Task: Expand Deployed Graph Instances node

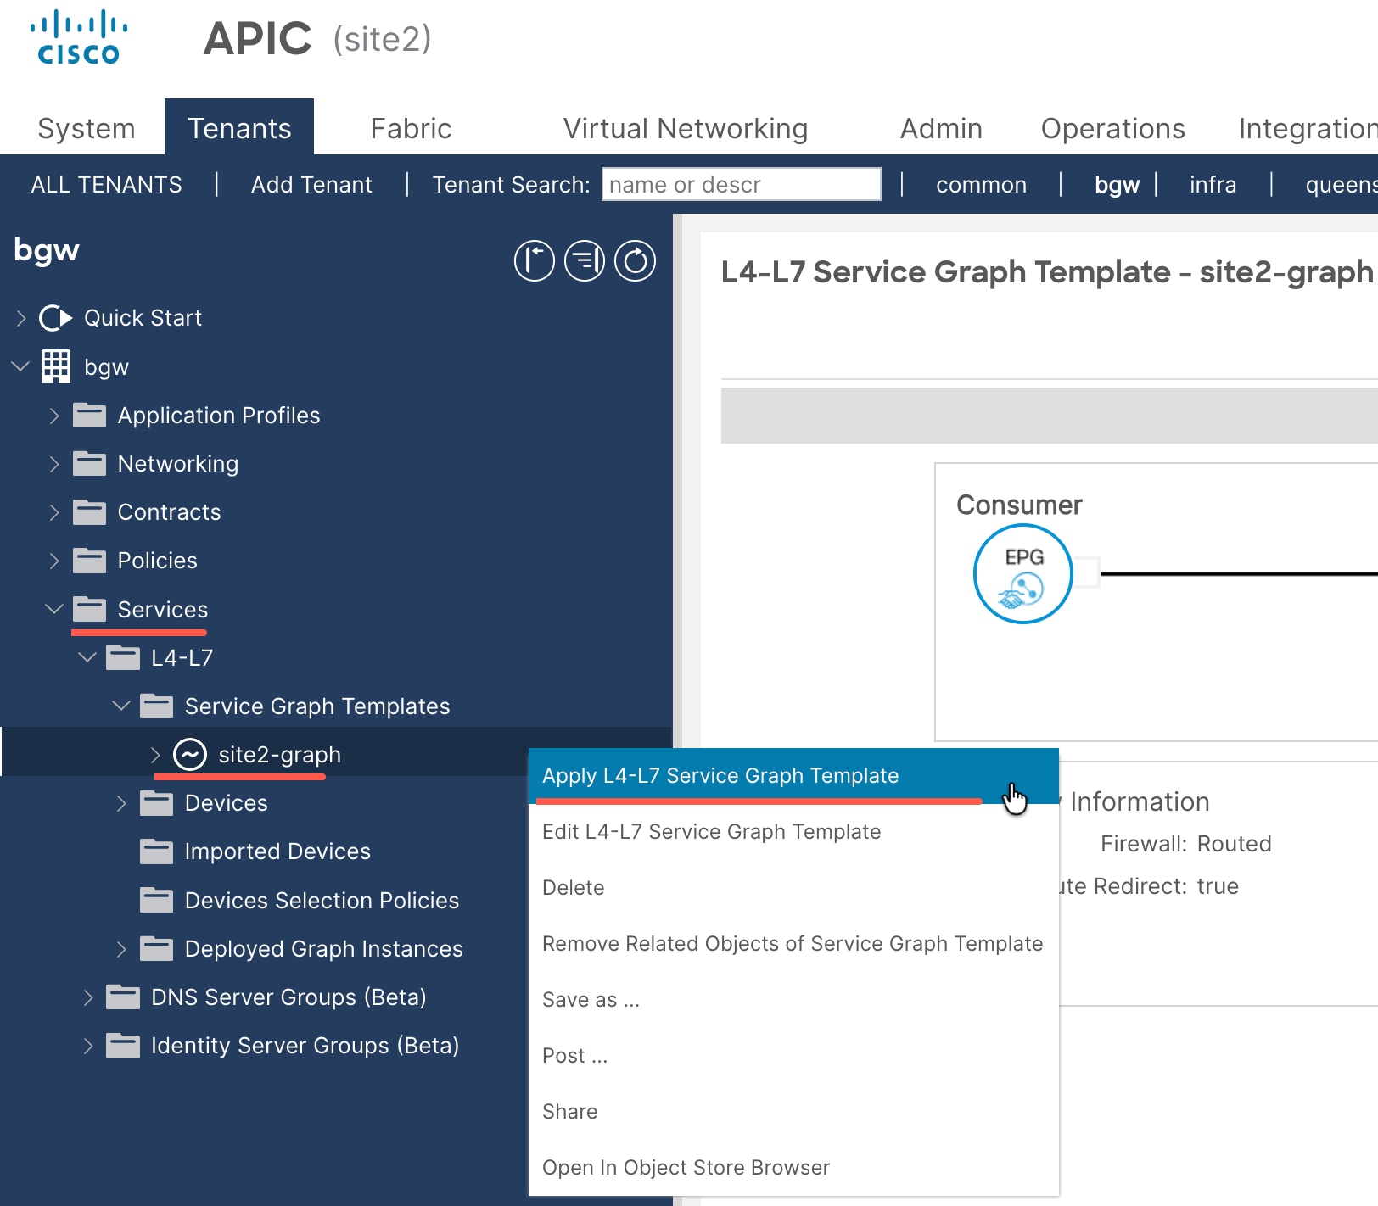Action: (x=121, y=948)
